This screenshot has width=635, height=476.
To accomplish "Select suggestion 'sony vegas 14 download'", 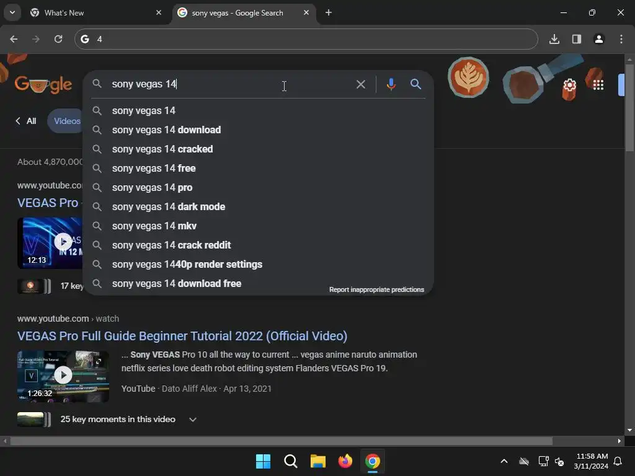I will pyautogui.click(x=259, y=130).
